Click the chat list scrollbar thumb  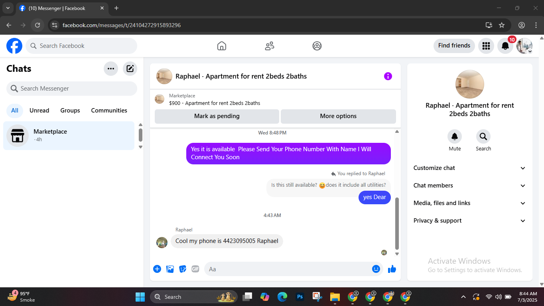pos(140,135)
